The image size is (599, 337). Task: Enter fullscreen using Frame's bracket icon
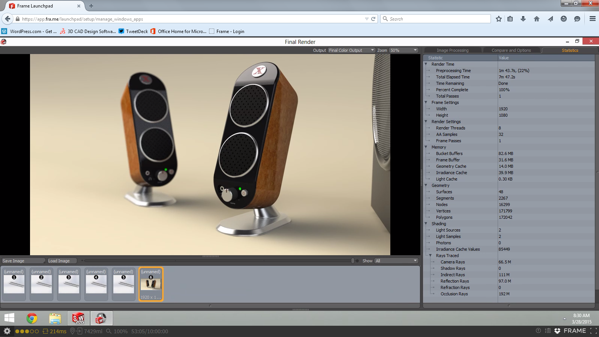[x=593, y=331]
